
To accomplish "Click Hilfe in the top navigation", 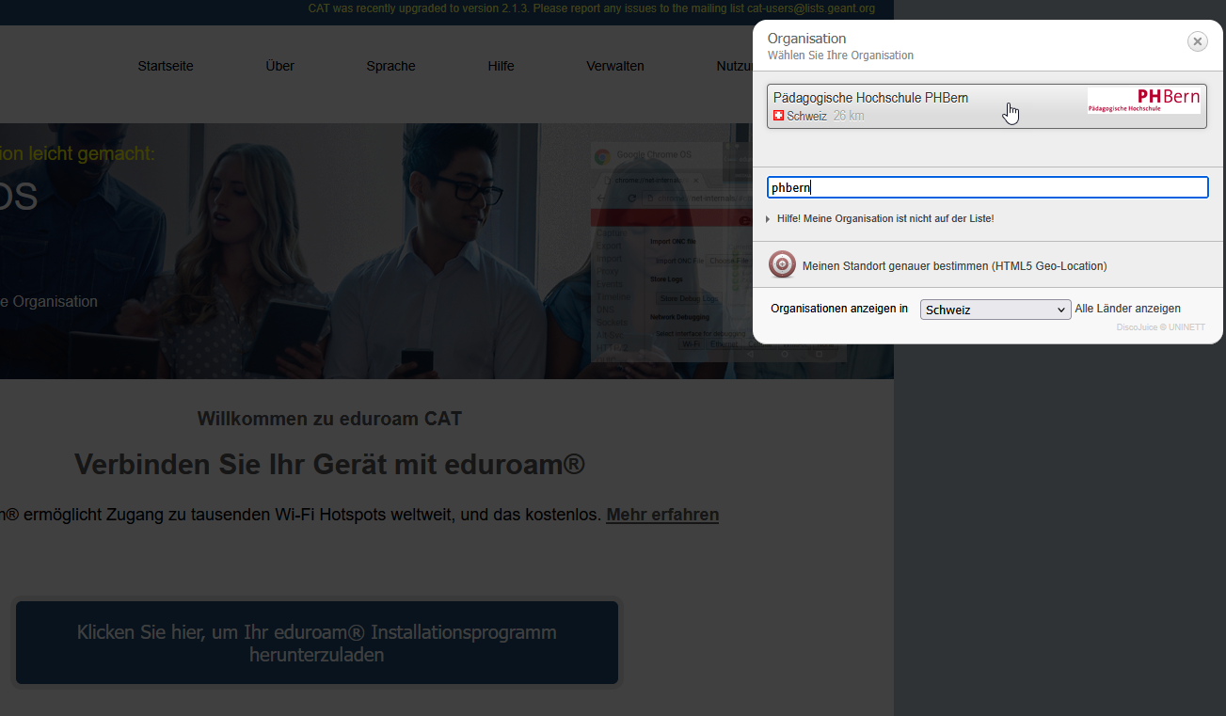I will pos(501,66).
